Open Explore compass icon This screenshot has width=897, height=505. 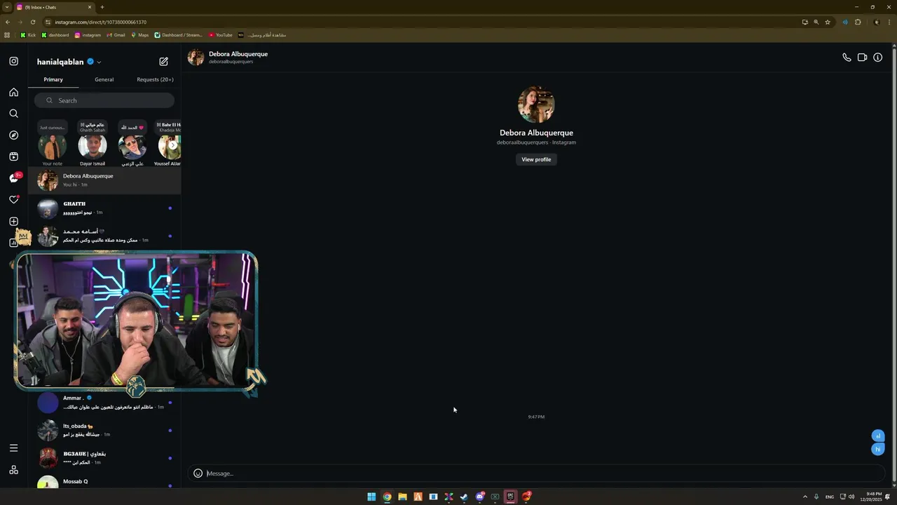coord(13,135)
